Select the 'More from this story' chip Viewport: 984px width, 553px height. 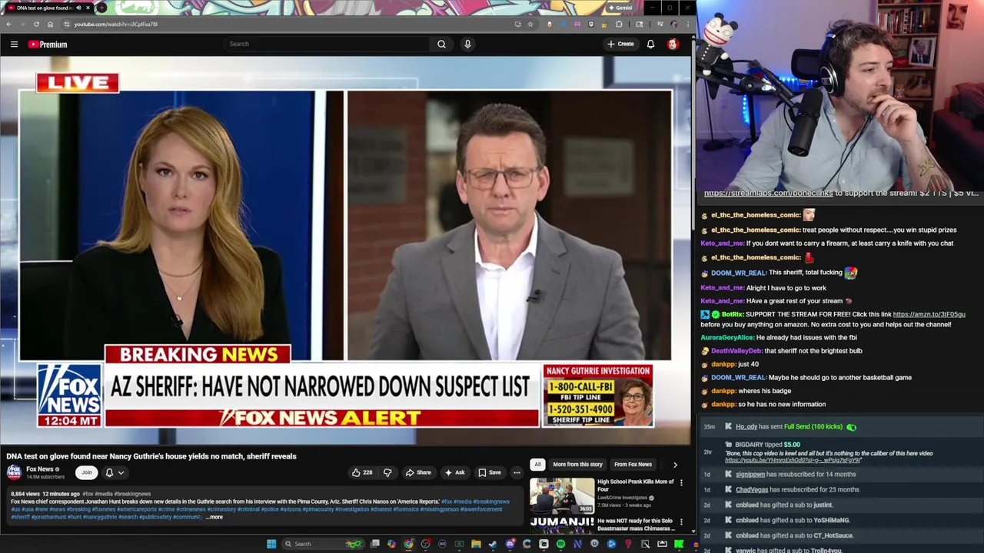[x=577, y=464]
